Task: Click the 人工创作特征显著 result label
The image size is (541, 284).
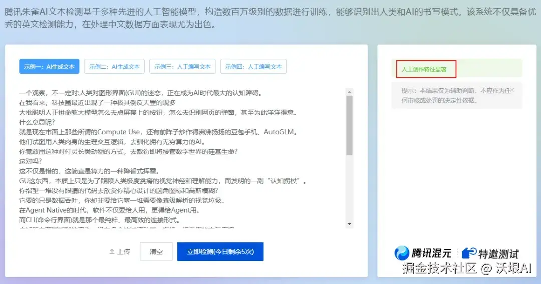Action: coord(424,69)
